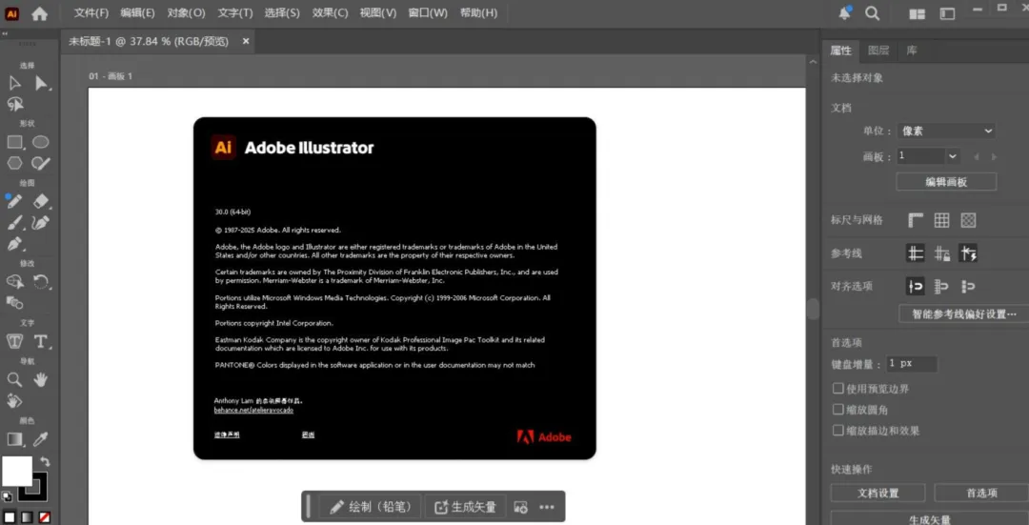Select the Pencil tool in the left toolbar
This screenshot has height=525, width=1029.
click(x=14, y=201)
